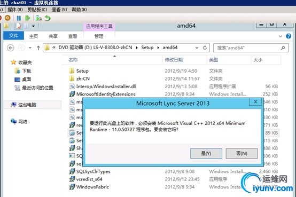Switch to the 主页 (Home) ribbon tab

tap(34, 36)
